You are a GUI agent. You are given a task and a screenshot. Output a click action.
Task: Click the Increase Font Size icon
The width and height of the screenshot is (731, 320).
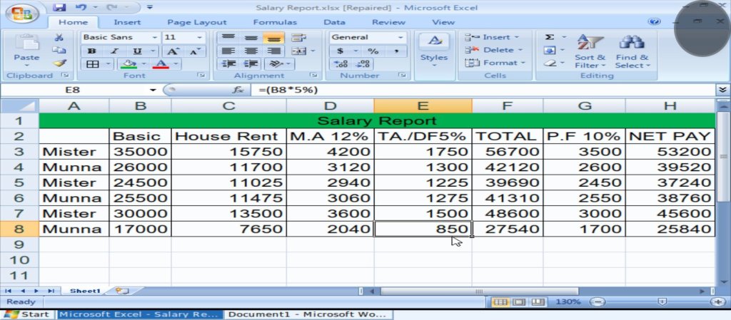pyautogui.click(x=173, y=51)
